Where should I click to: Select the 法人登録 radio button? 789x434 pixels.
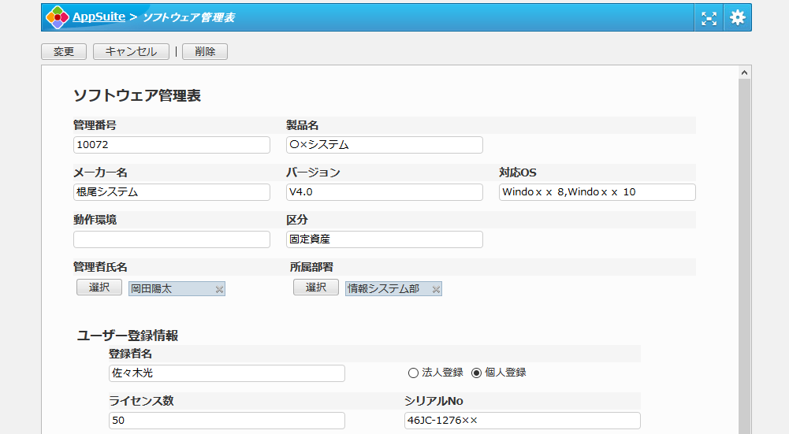pos(413,373)
